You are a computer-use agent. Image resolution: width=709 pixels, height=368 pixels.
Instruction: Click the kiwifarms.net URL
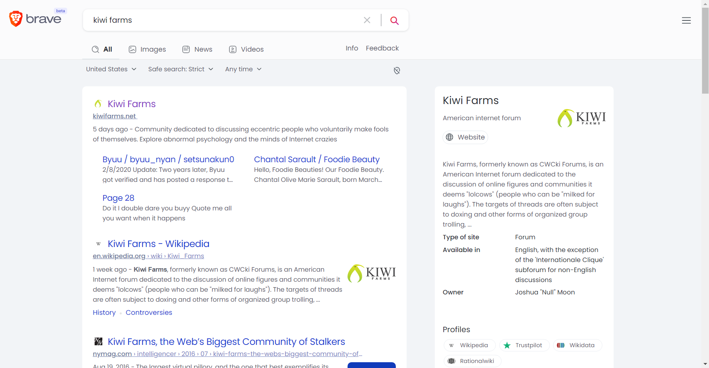click(x=115, y=116)
